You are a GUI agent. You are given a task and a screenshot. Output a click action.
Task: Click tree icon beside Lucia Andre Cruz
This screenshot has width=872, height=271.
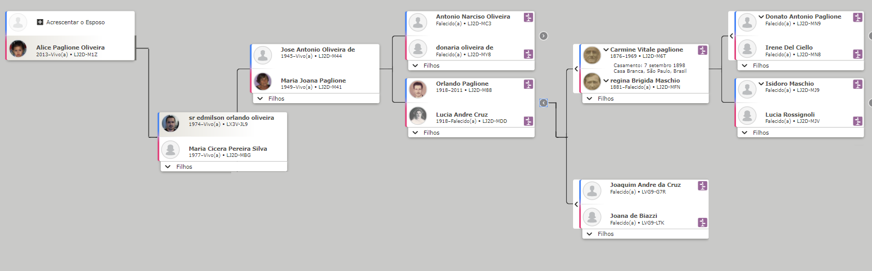click(528, 121)
